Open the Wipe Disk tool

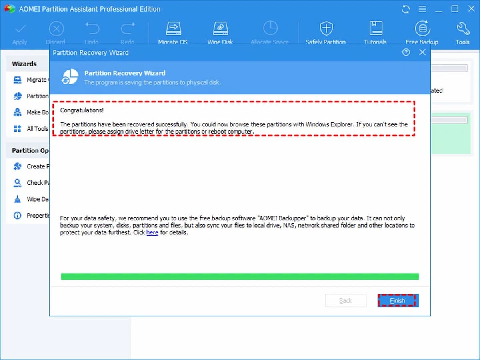[x=220, y=32]
